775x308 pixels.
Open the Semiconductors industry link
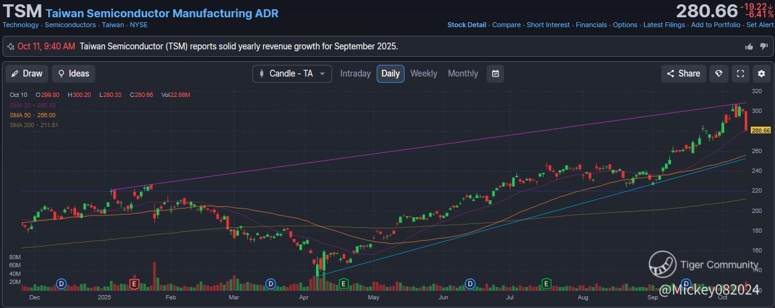coord(70,25)
